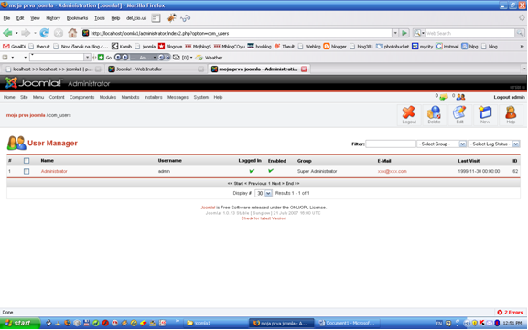Screen dimensions: 528x330
Task: Click the Delete user toolbar icon
Action: (x=434, y=114)
